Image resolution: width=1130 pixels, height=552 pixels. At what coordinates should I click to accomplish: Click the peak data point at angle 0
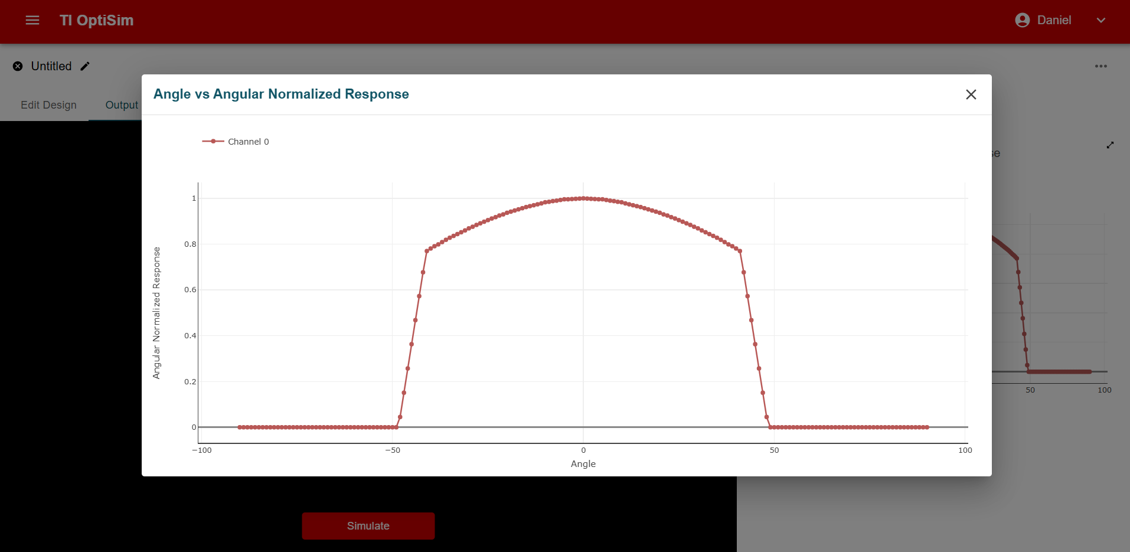click(x=583, y=198)
